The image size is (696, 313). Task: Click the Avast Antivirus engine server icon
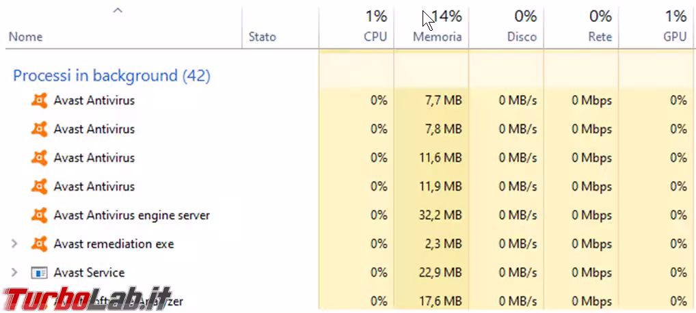(40, 215)
